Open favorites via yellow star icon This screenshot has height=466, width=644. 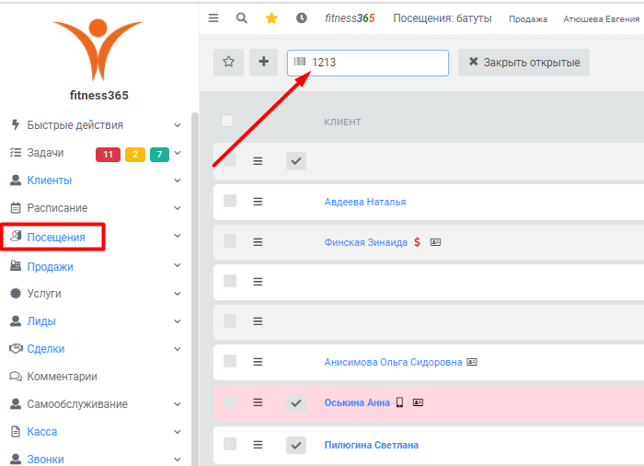point(271,18)
